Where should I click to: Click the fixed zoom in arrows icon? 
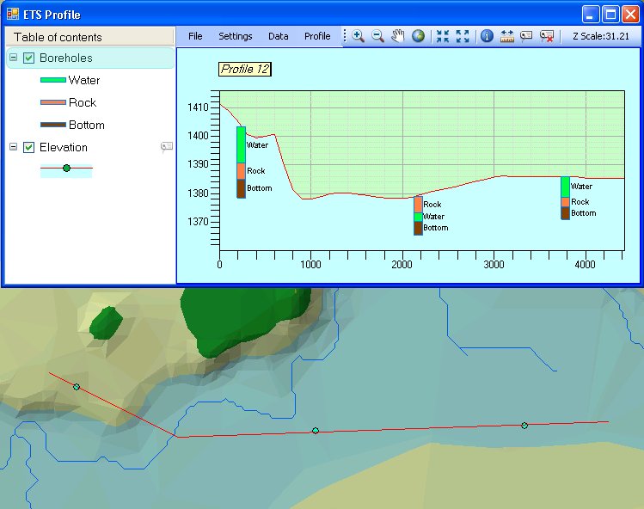(x=443, y=36)
